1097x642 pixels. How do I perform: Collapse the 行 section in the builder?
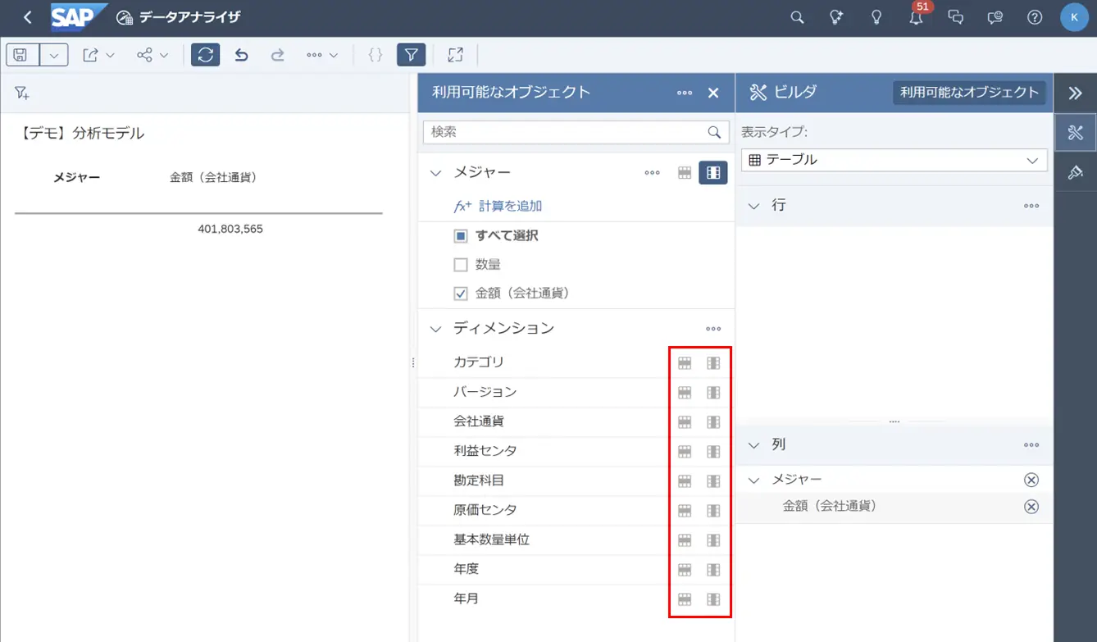click(754, 206)
